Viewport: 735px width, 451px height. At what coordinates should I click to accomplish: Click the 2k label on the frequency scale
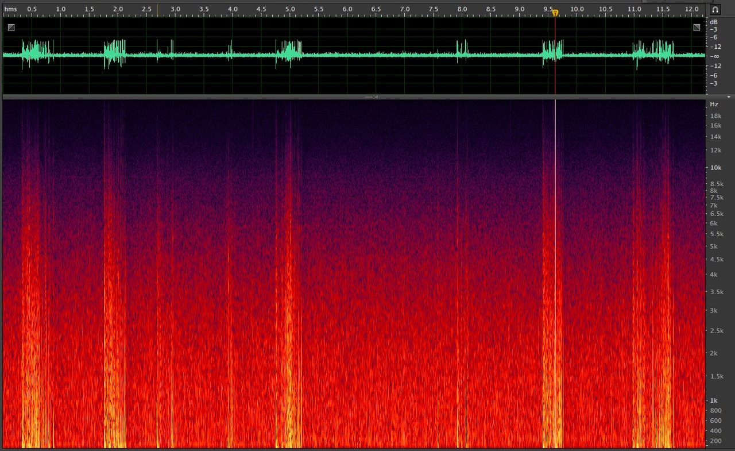[714, 353]
